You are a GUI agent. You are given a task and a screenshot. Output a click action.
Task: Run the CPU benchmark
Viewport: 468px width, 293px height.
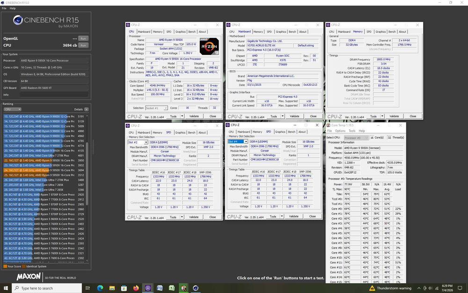pos(83,45)
